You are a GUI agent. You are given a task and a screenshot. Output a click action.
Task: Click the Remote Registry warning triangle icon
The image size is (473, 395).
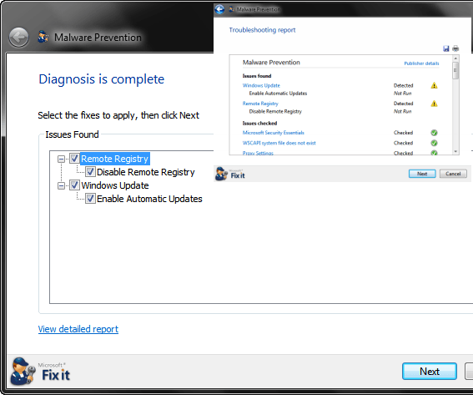tap(434, 104)
